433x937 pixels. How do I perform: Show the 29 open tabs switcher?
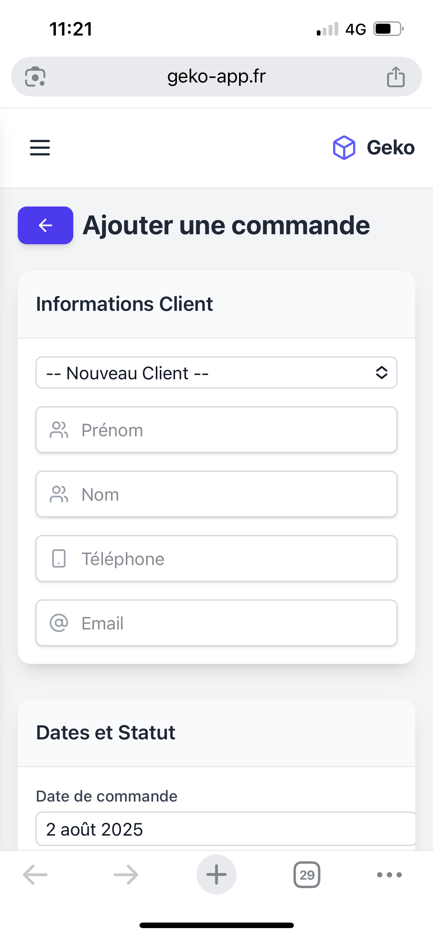pos(307,874)
